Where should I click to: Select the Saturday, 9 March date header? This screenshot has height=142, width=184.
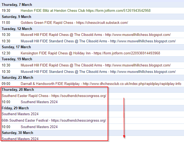coord(17,17)
